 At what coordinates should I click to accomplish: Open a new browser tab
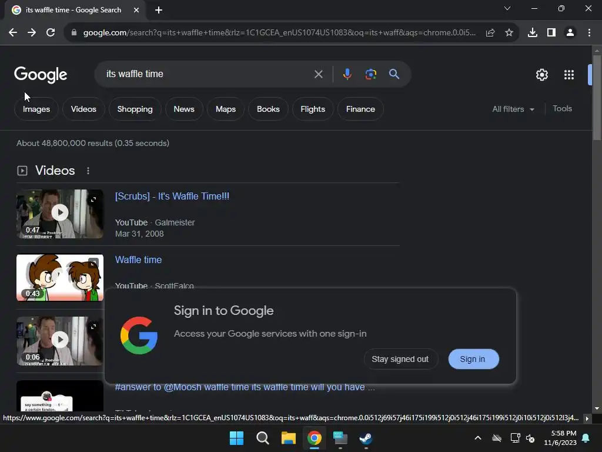click(x=159, y=10)
